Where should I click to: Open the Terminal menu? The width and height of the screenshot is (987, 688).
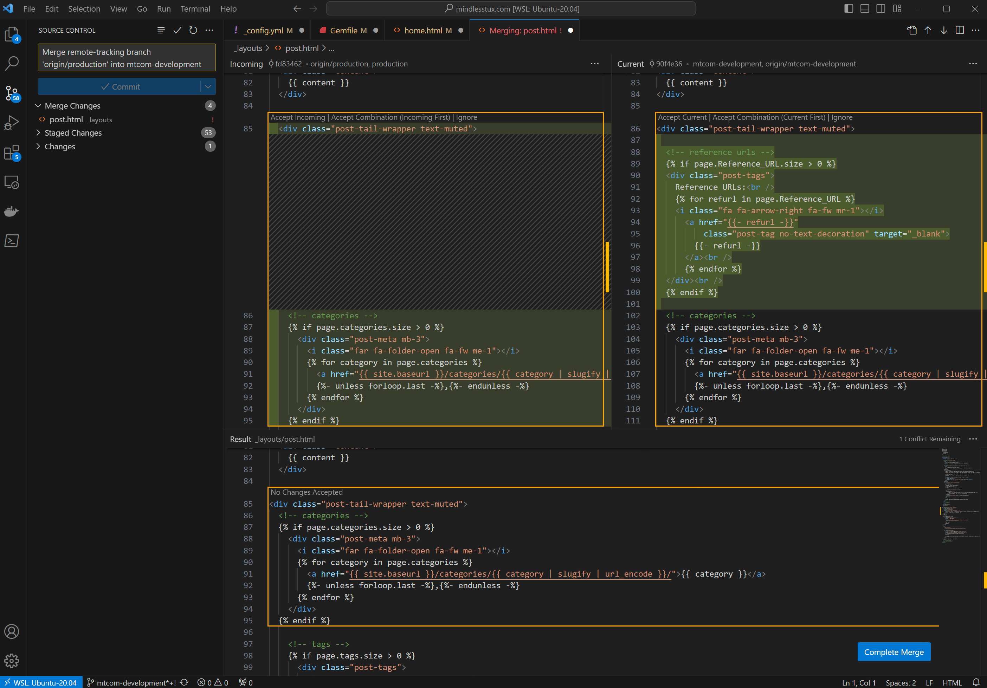click(195, 8)
